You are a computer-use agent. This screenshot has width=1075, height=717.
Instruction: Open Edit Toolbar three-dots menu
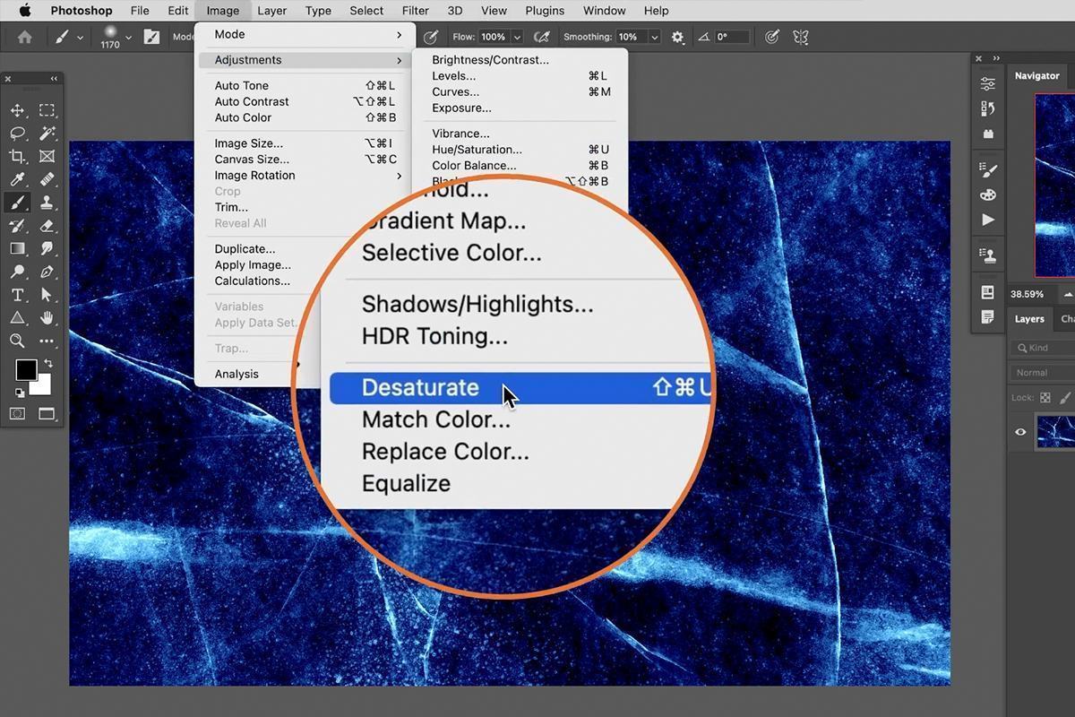(x=47, y=341)
